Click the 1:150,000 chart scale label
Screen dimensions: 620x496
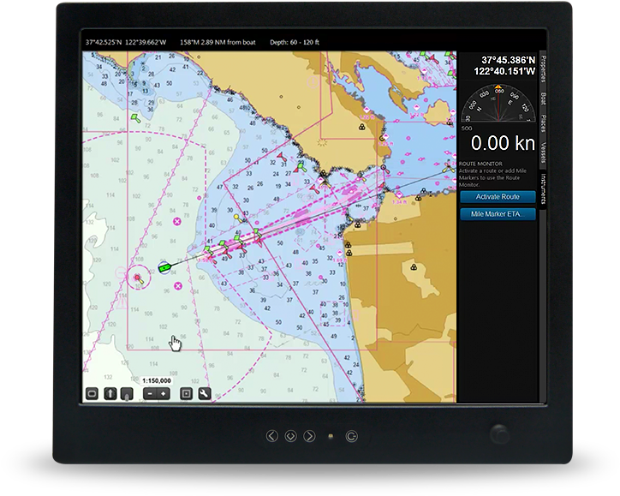point(157,381)
